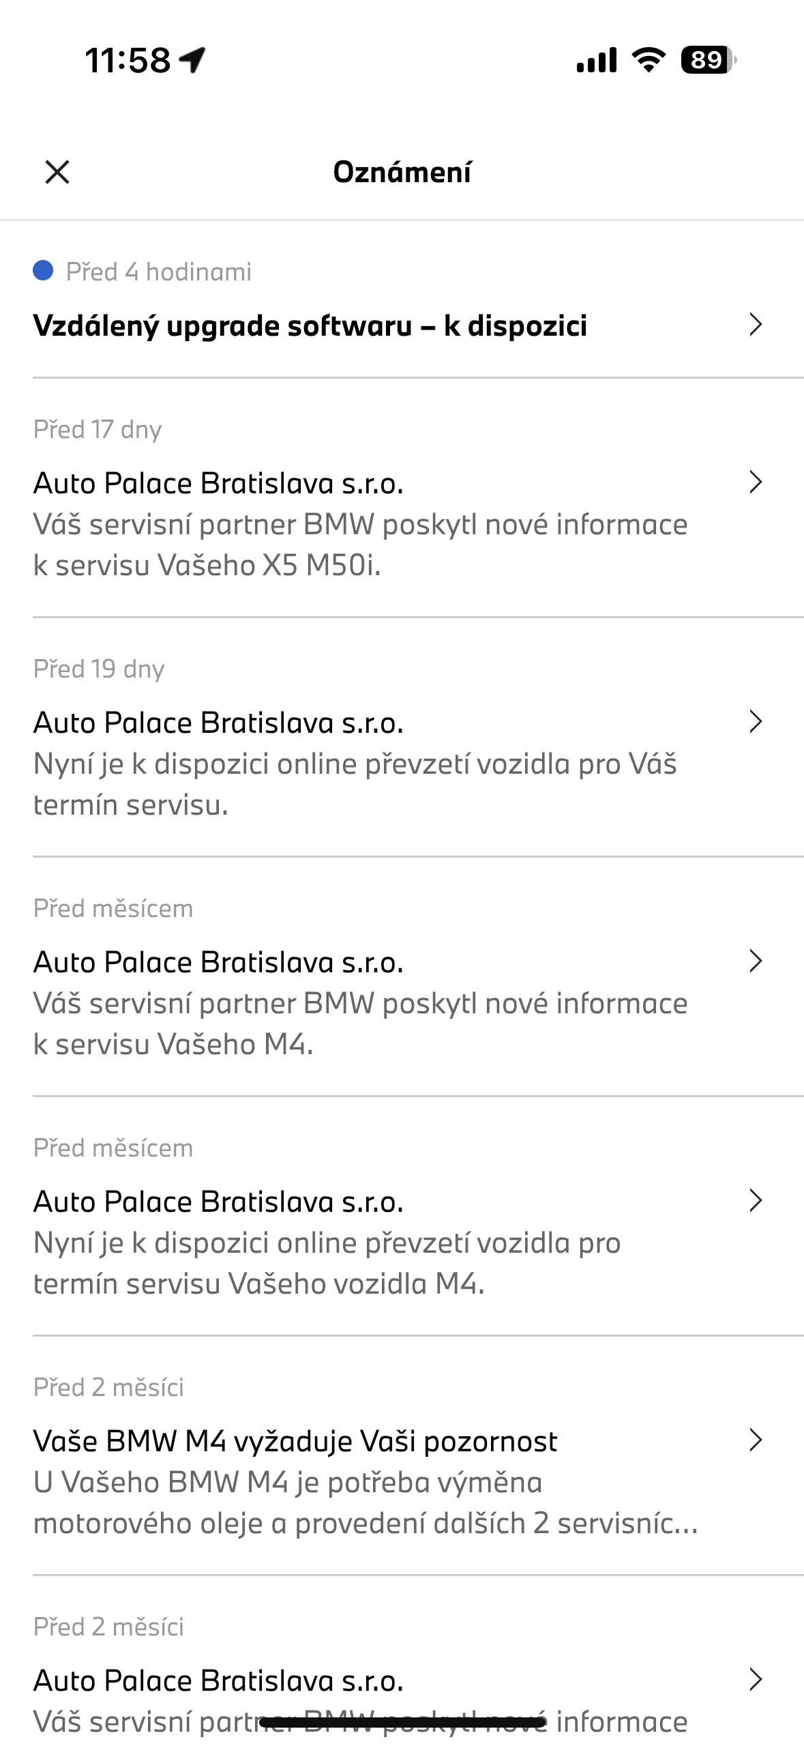Tap the battery level indicator
Viewport: 804px width, 1744px height.
(x=708, y=60)
